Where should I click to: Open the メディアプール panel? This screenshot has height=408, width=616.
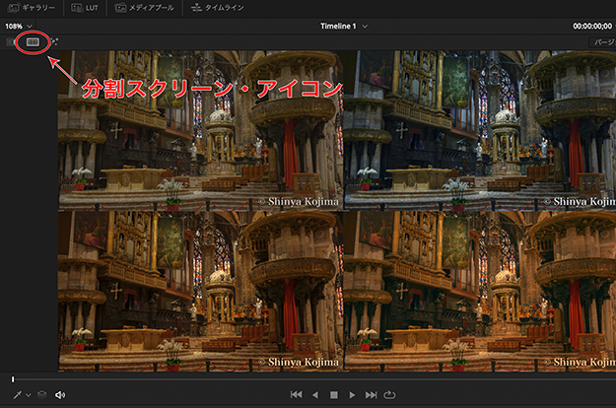tap(147, 7)
